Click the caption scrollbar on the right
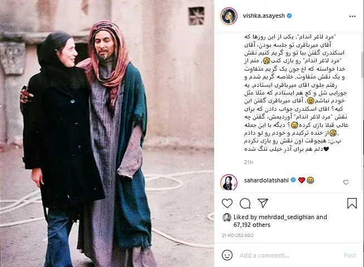Viewport: 364px width, 267px height. pos(362,65)
